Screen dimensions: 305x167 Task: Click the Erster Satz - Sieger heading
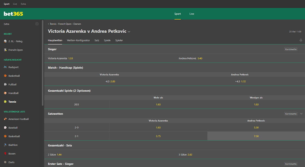point(61,164)
